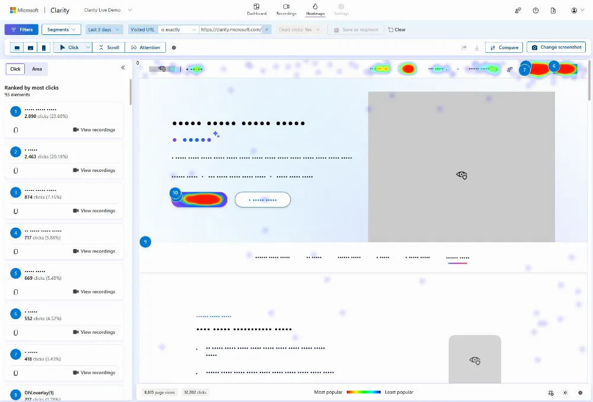The image size is (593, 402).
Task: Open the help icon
Action: 535,11
